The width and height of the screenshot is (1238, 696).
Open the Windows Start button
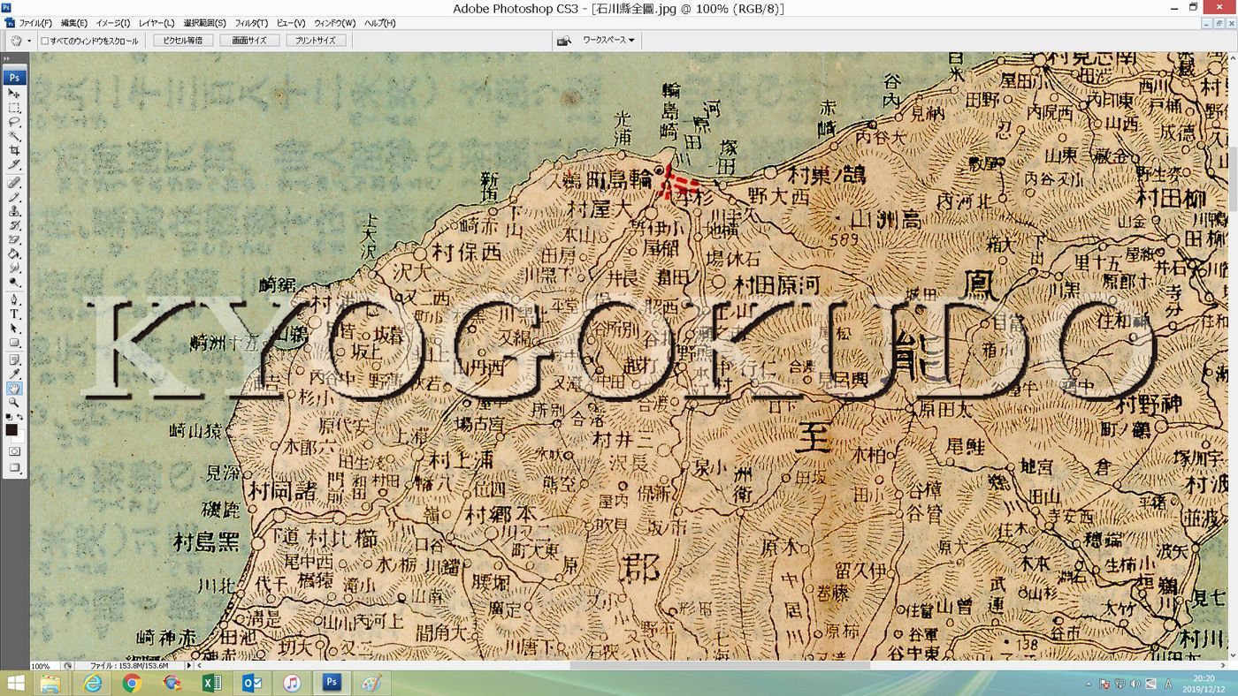[16, 683]
